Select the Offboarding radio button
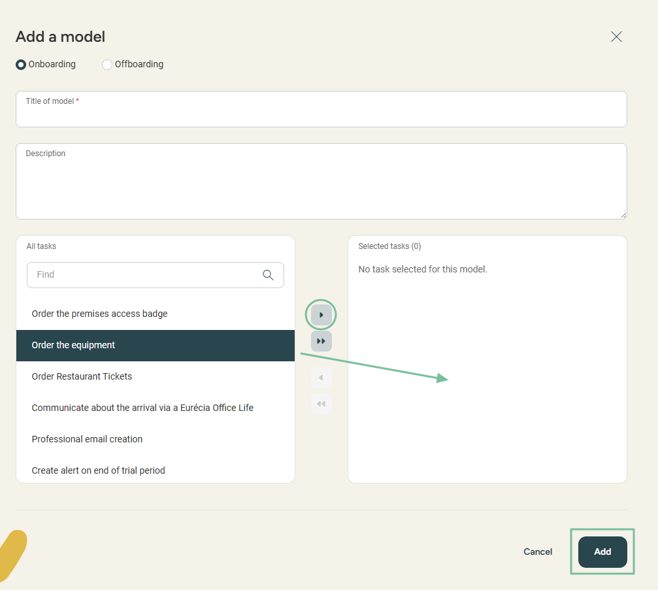This screenshot has width=658, height=590. pyautogui.click(x=107, y=65)
